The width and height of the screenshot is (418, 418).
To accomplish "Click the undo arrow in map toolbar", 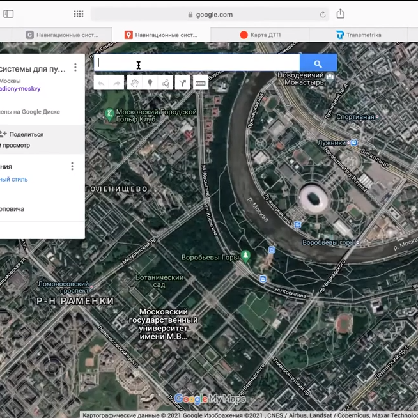I will tap(101, 83).
